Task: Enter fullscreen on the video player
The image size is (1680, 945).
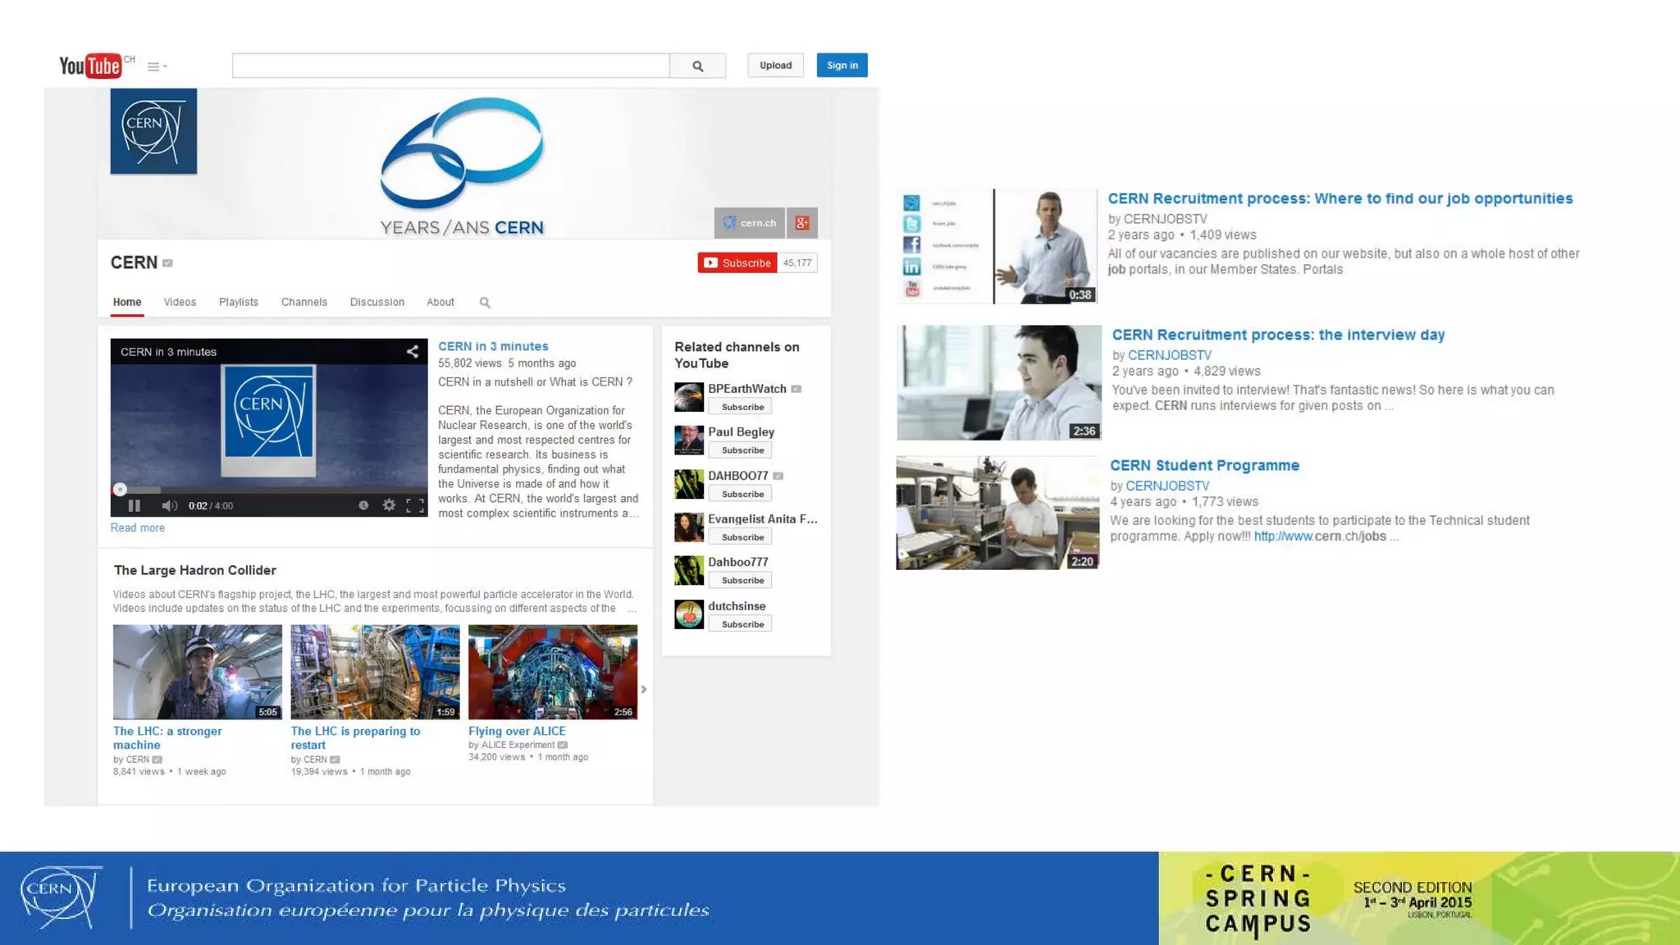Action: [415, 505]
